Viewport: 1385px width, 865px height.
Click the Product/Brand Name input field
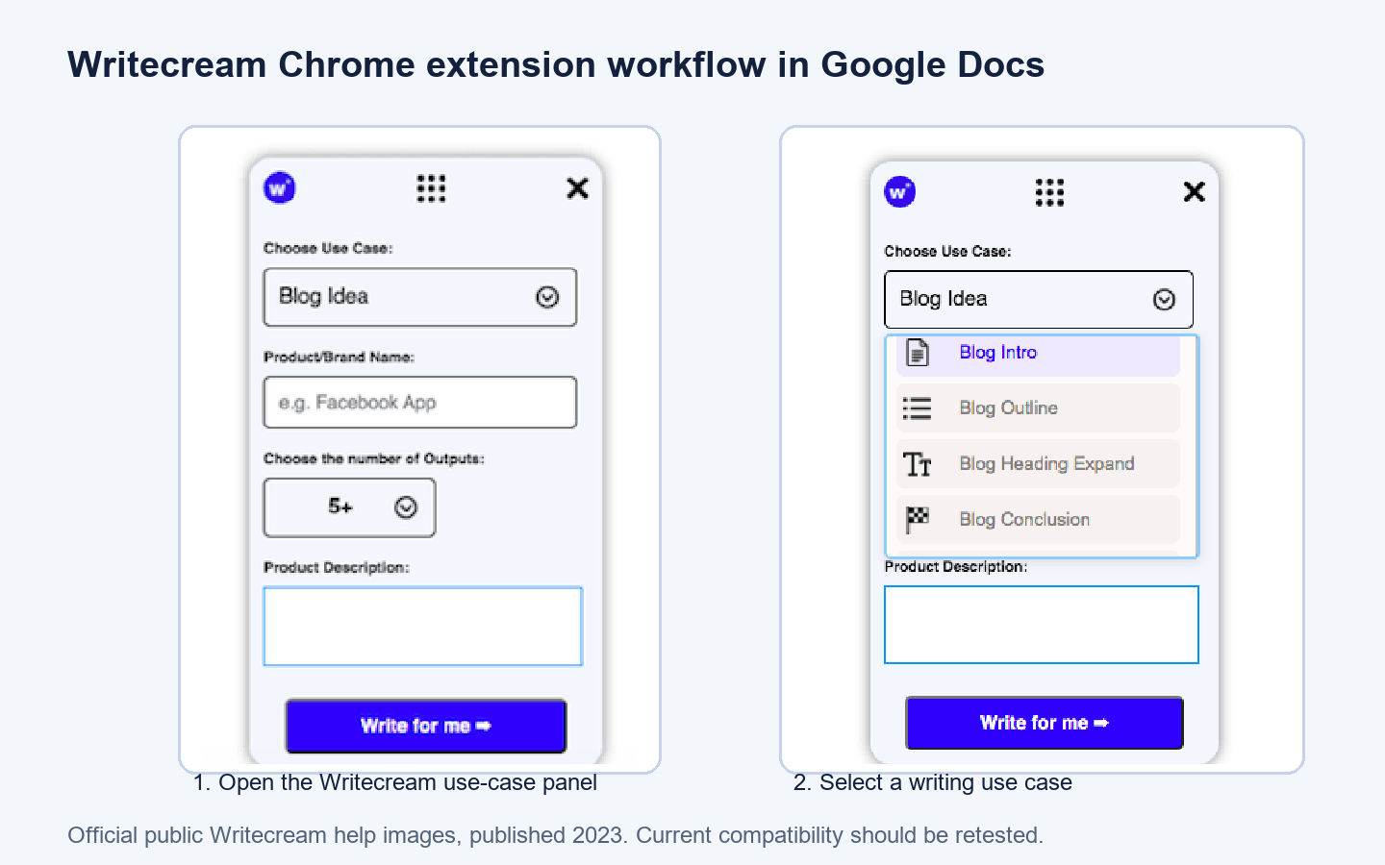point(420,402)
